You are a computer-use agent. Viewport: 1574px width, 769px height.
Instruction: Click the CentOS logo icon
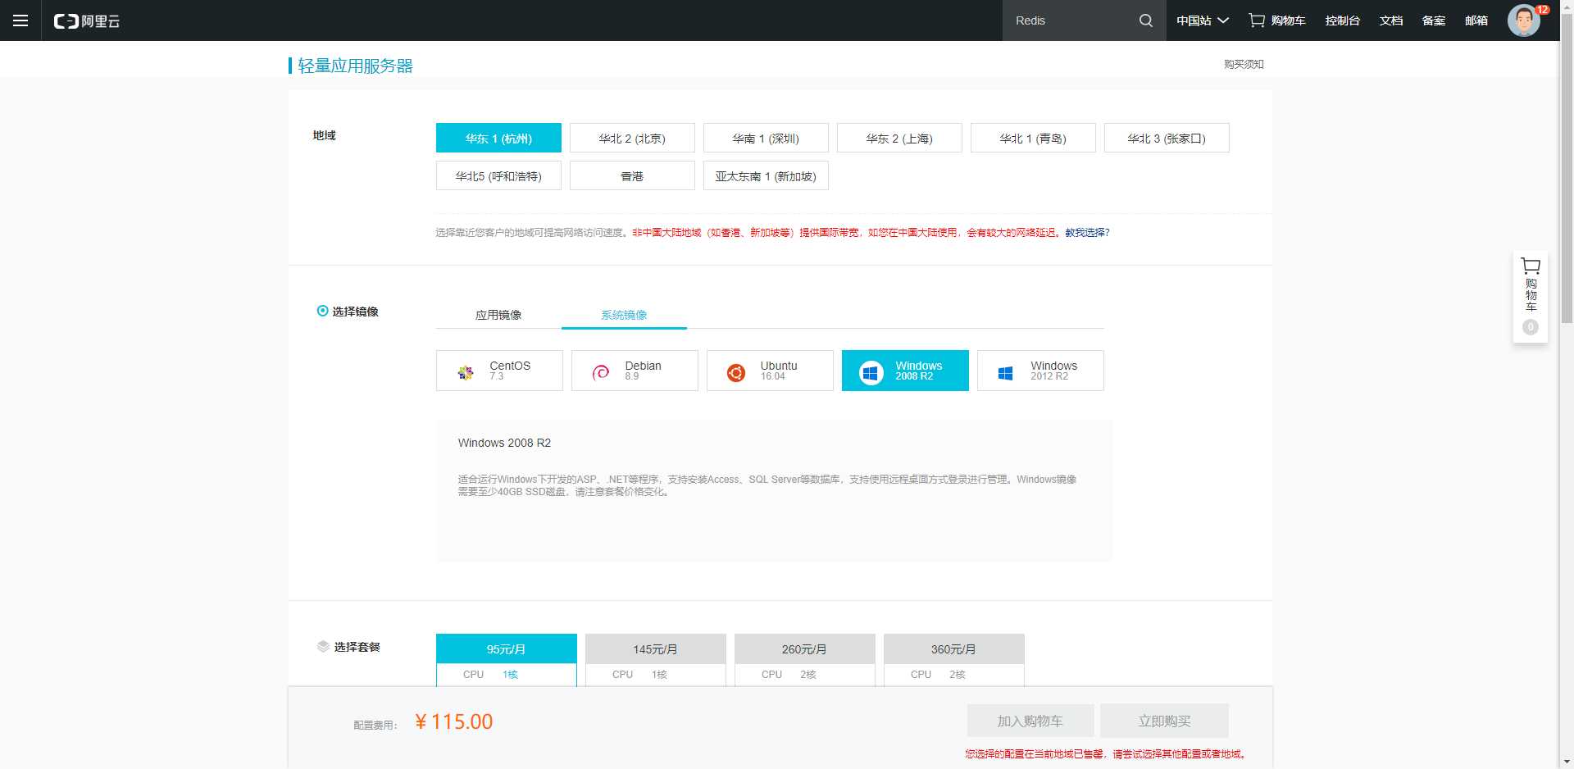pos(466,373)
